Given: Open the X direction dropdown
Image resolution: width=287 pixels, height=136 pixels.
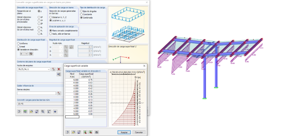Looking at the screenshot, I should click(24, 54).
